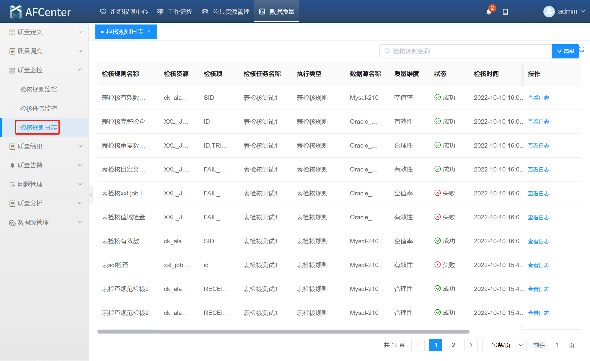The height and width of the screenshot is (361, 590).
Task: Click the admin user avatar
Action: coord(549,12)
